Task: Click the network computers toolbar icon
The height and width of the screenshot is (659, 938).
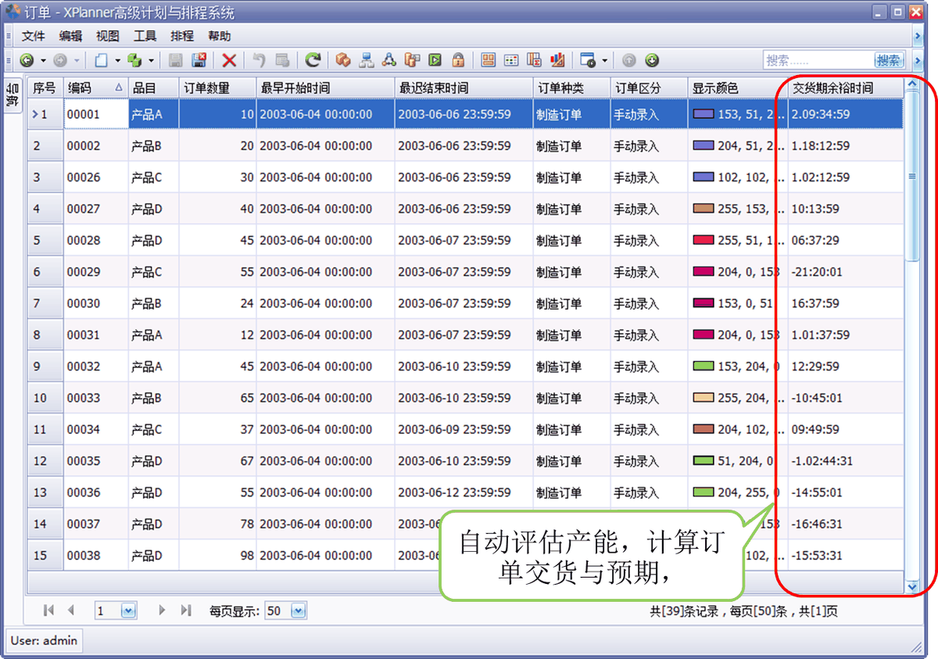Action: tap(366, 60)
